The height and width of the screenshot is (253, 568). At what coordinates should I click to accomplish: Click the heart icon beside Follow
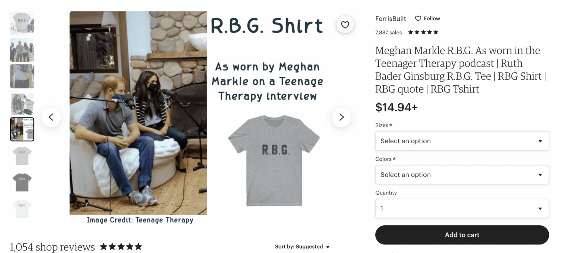[418, 18]
